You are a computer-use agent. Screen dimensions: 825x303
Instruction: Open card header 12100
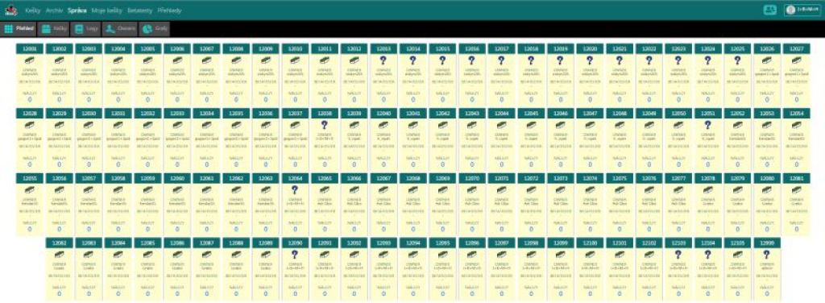[x=590, y=243]
